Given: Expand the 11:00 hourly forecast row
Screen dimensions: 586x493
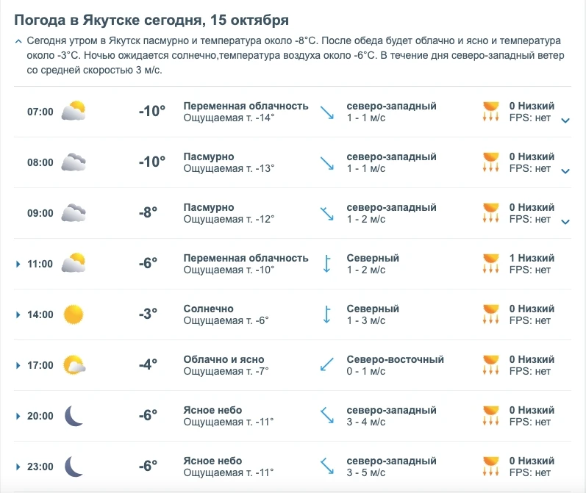Looking at the screenshot, I should tap(18, 264).
